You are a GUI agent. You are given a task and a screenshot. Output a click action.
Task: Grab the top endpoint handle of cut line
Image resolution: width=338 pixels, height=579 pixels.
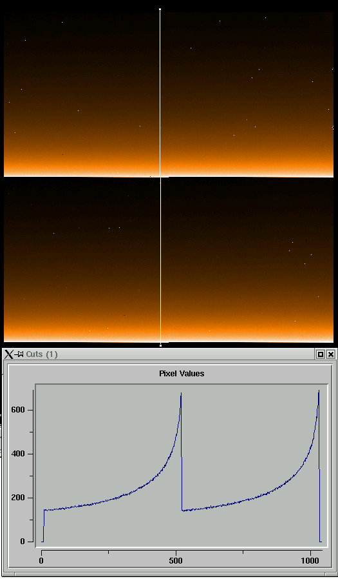point(160,9)
